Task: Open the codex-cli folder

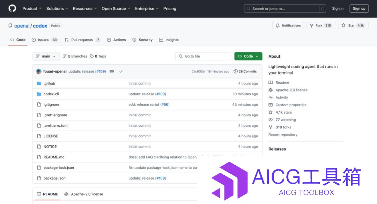Action: [x=51, y=94]
